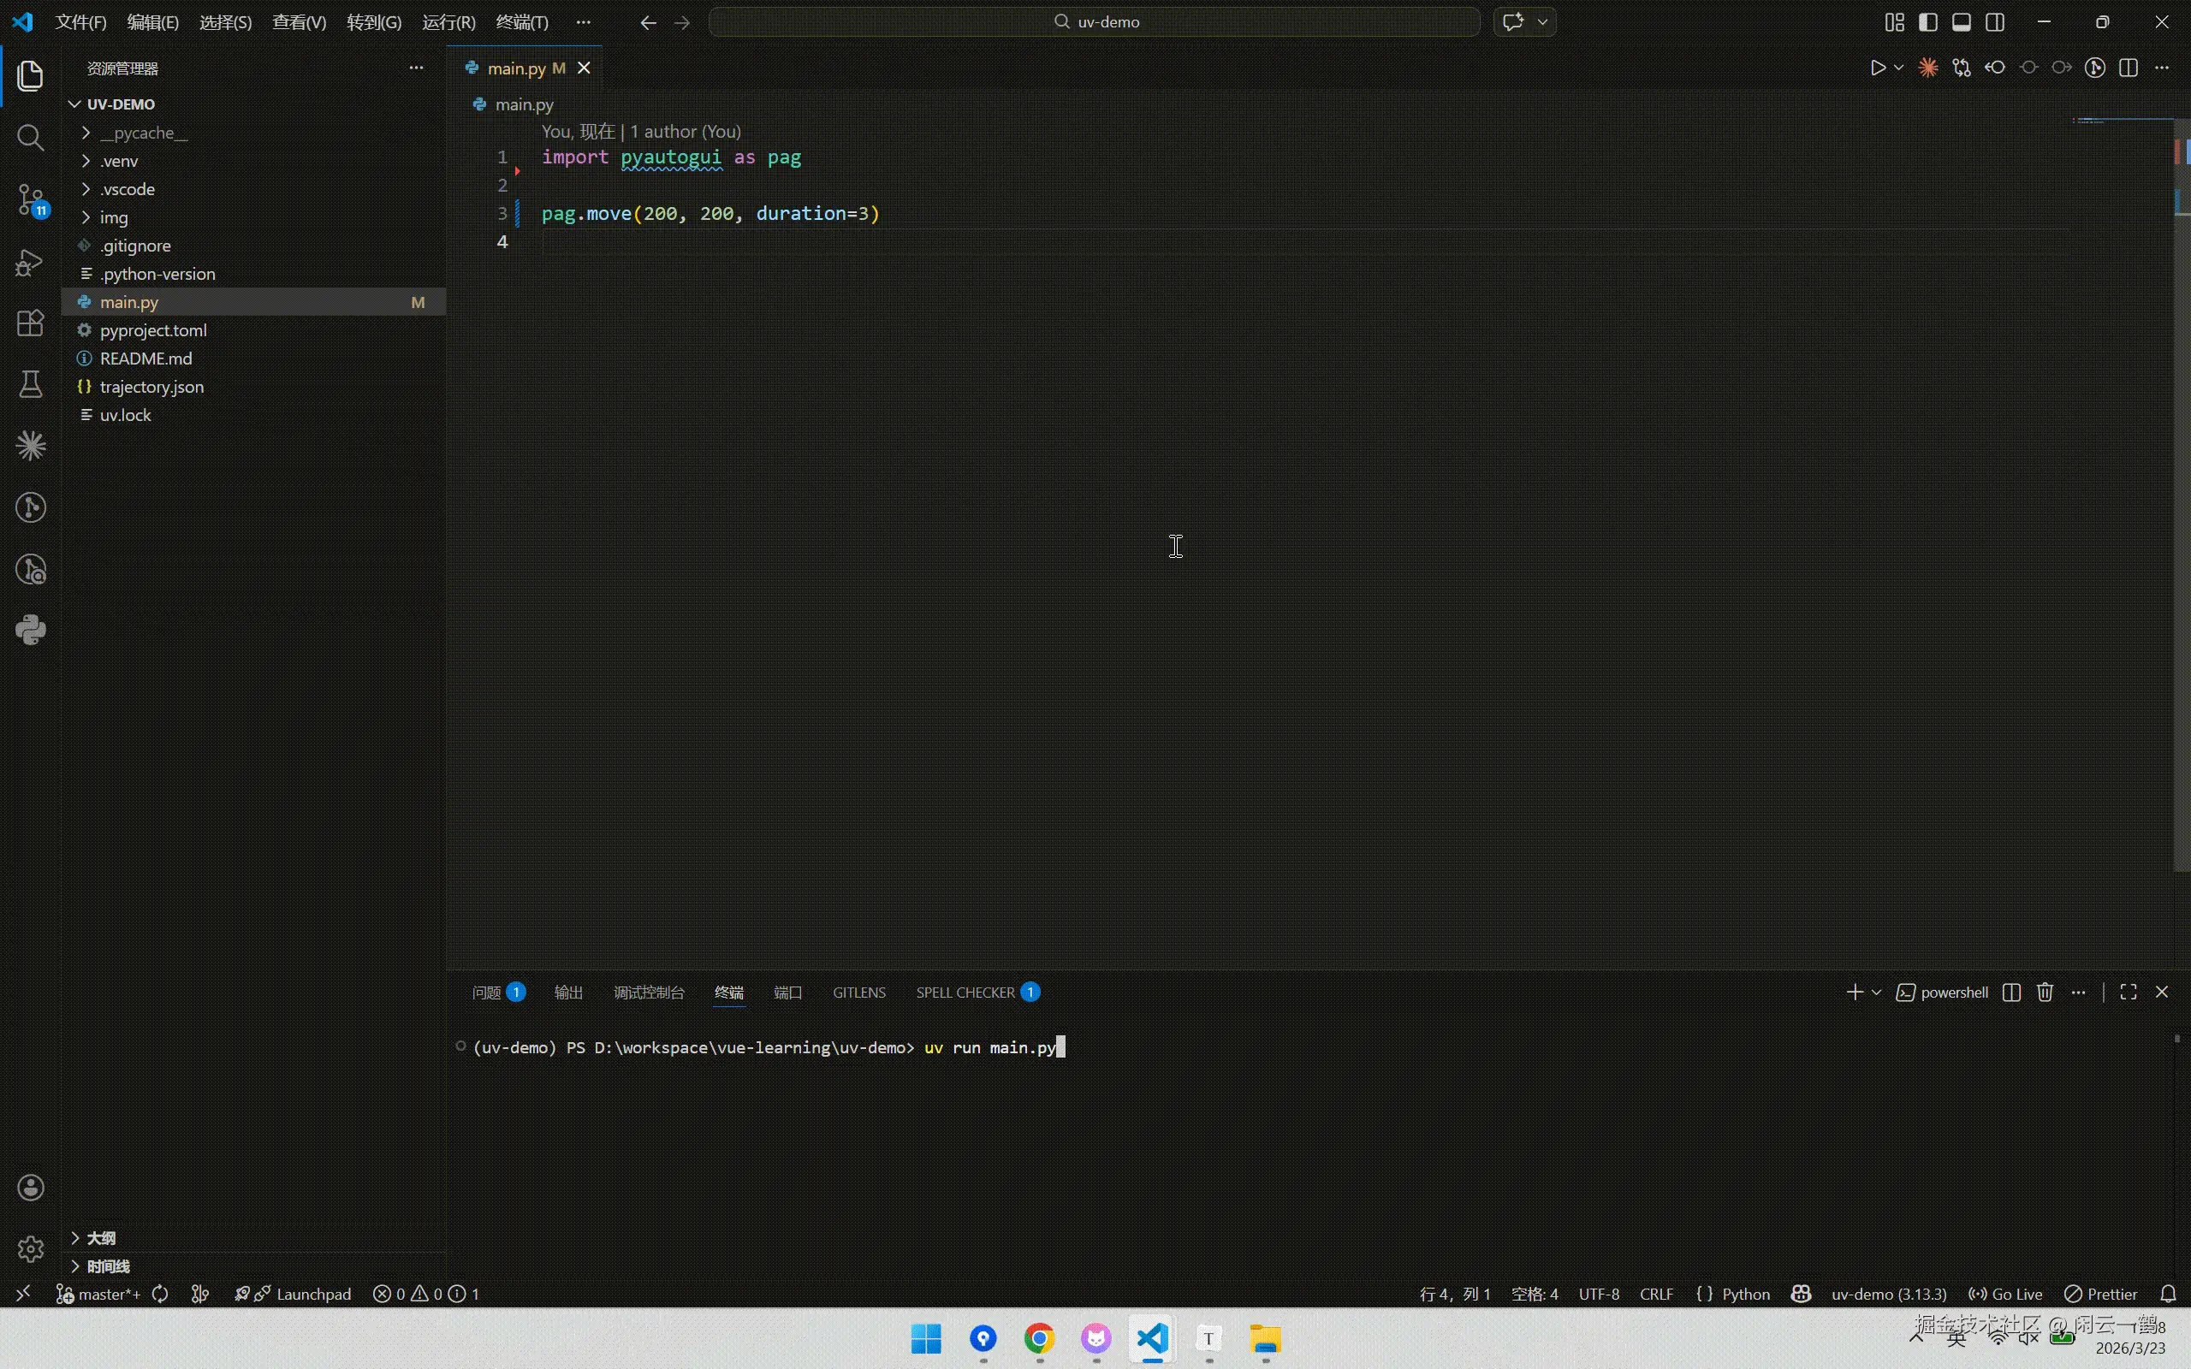Screen dimensions: 2191x1369
Task: Open the Extensions sidebar icon
Action: pos(31,323)
